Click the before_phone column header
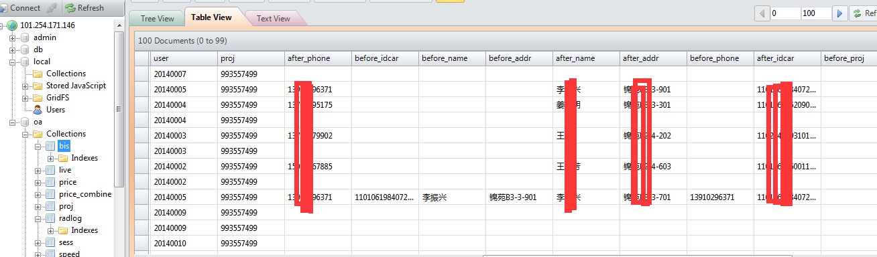The width and height of the screenshot is (877, 257). (720, 58)
